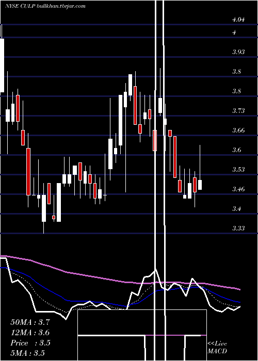Click the 3.93 price axis label

pyautogui.click(x=238, y=52)
